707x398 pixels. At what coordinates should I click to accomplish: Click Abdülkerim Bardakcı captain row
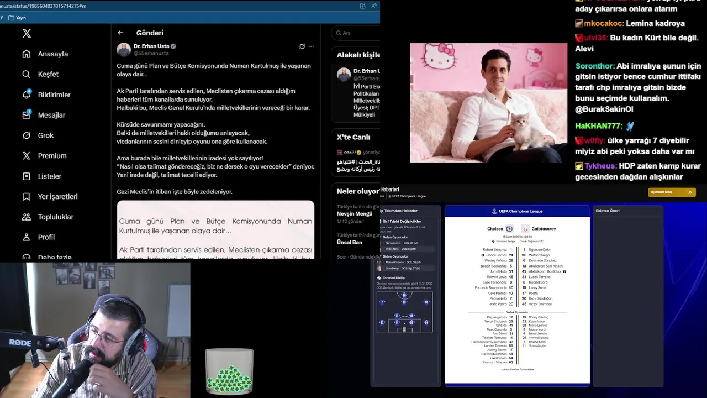tap(544, 271)
